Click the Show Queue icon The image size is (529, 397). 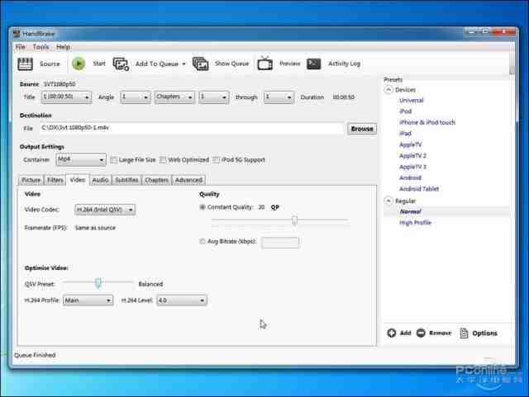tap(200, 64)
